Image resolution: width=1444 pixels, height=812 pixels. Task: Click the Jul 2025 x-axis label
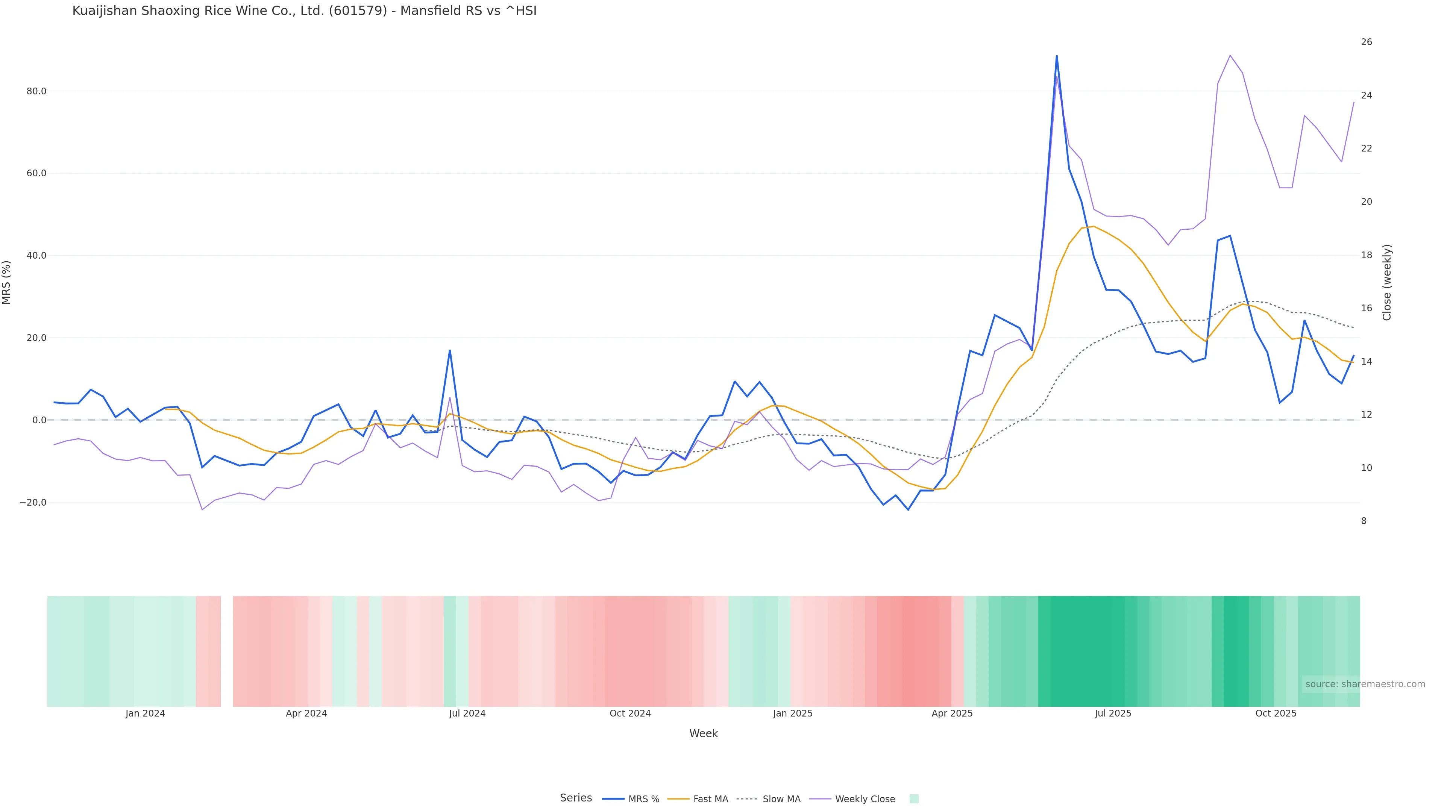[x=1113, y=714]
